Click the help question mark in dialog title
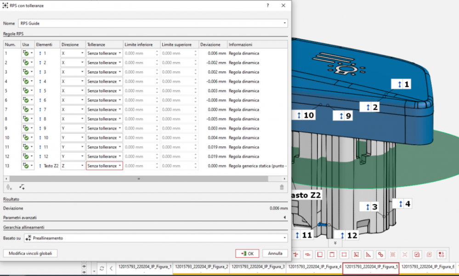The width and height of the screenshot is (459, 276). pyautogui.click(x=267, y=6)
